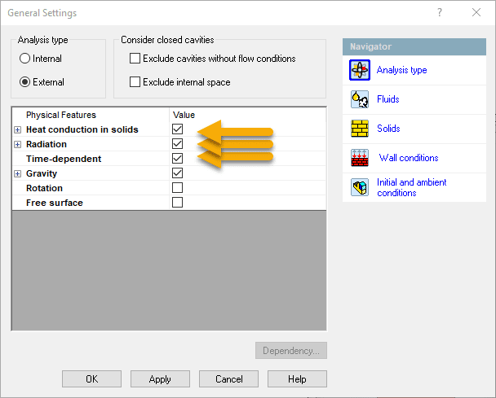Viewport: 496px width, 398px height.
Task: Go to Wall conditions page
Action: click(x=408, y=158)
